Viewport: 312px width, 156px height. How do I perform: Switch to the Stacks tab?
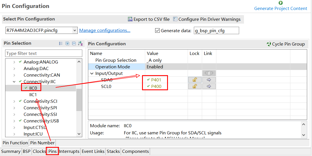(113, 151)
